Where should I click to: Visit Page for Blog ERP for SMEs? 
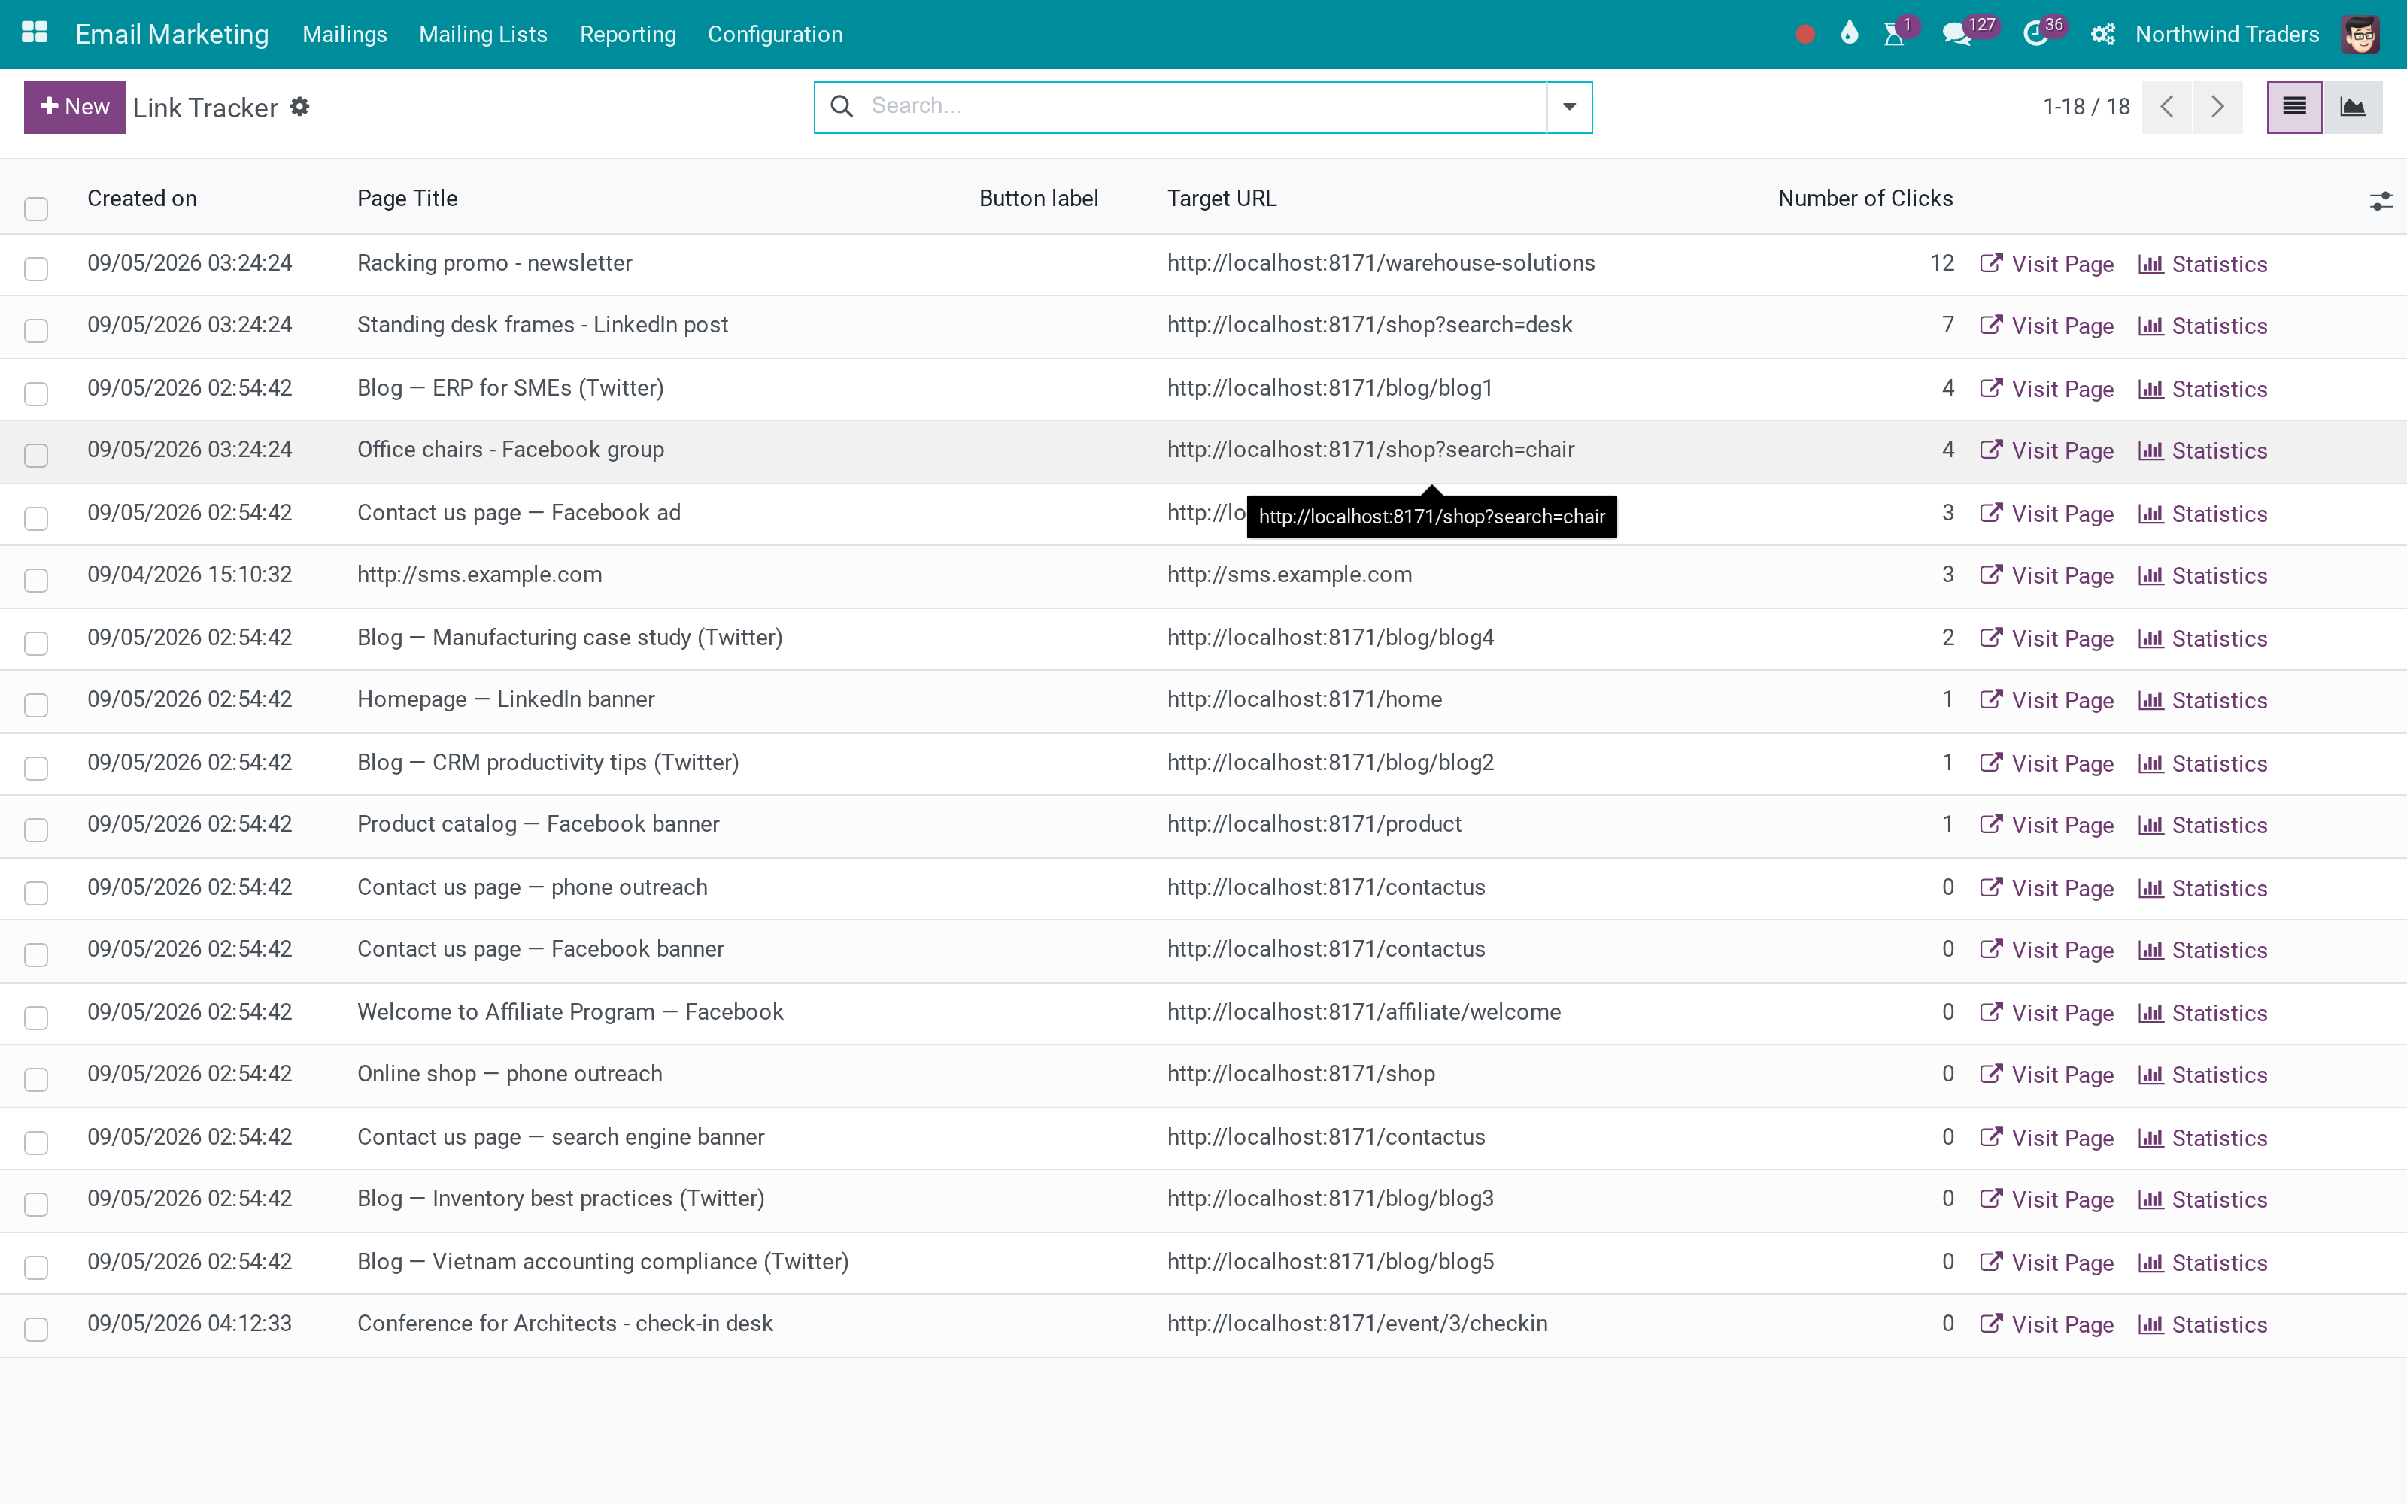pyautogui.click(x=2046, y=389)
